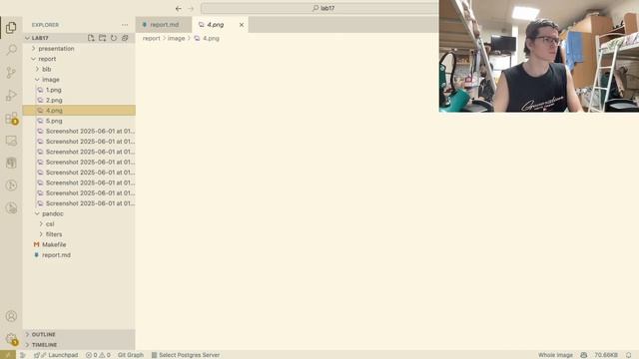This screenshot has width=639, height=359.
Task: Close the 4.png tab
Action: (242, 25)
